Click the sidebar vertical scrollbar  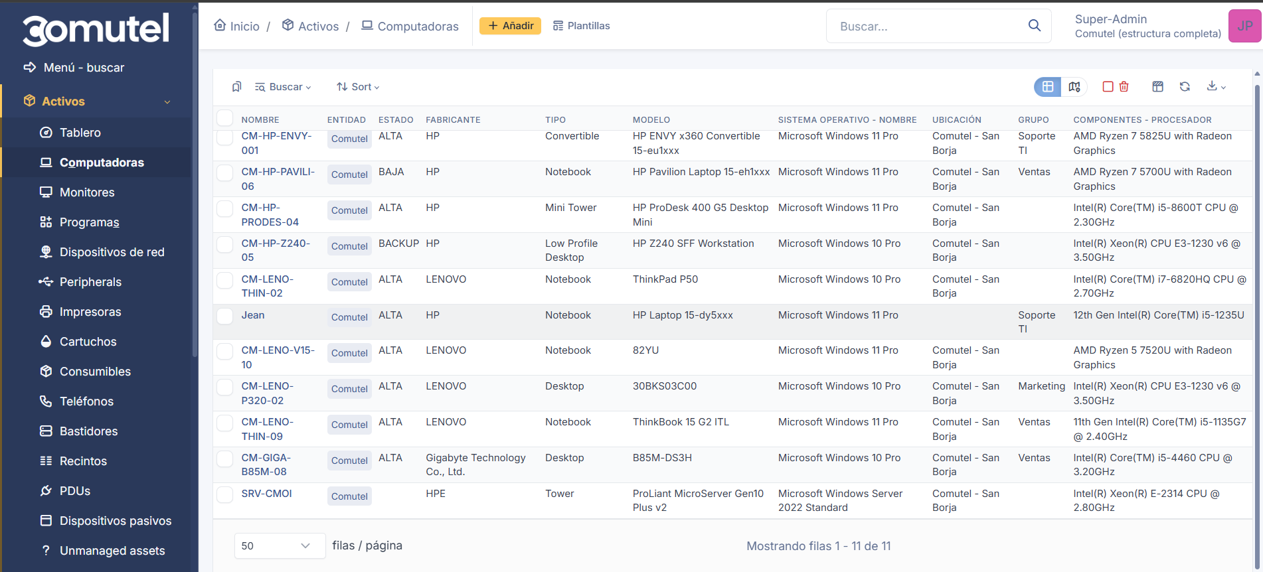pos(195,186)
